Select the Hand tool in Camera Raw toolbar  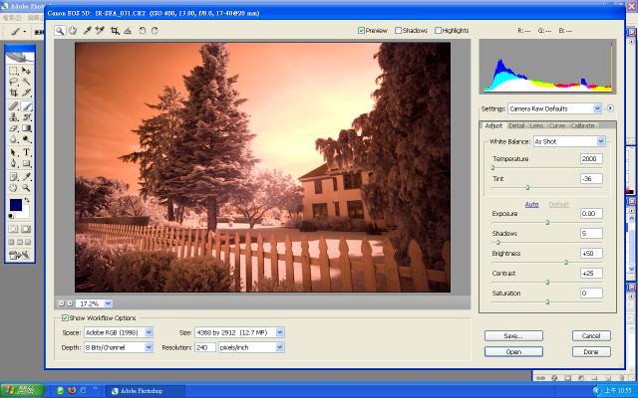click(x=73, y=31)
